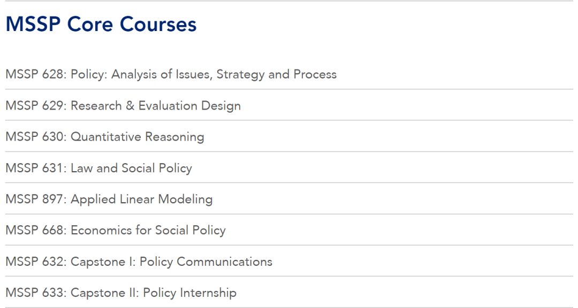Expand MSSP 633 Capstone II Policy Internship
The image size is (578, 308).
pos(121,293)
